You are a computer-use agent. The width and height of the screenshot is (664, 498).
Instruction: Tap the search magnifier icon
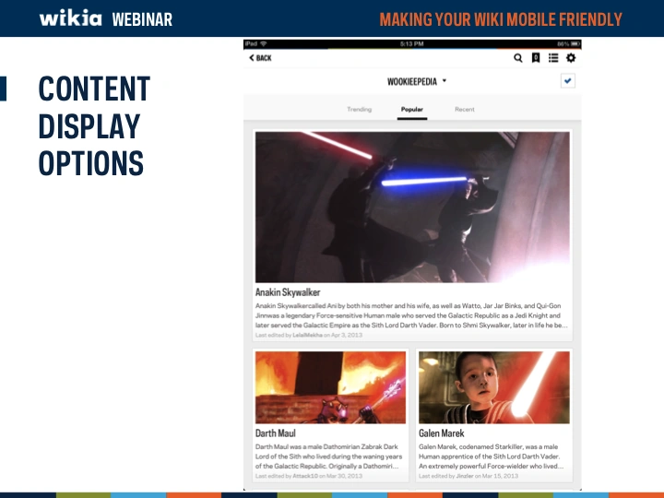click(x=518, y=58)
